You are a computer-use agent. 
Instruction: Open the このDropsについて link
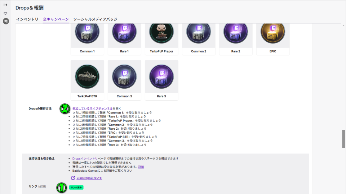89,178
